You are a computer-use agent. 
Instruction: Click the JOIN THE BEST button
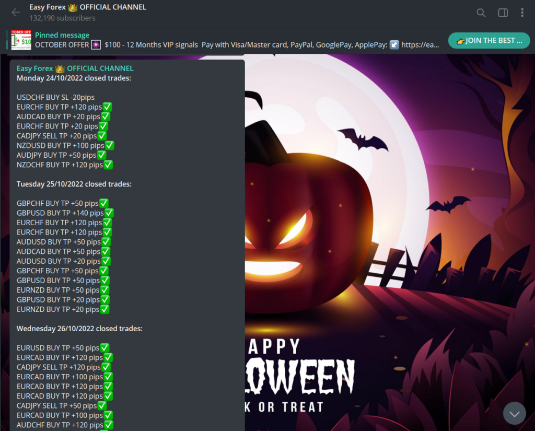click(x=489, y=41)
